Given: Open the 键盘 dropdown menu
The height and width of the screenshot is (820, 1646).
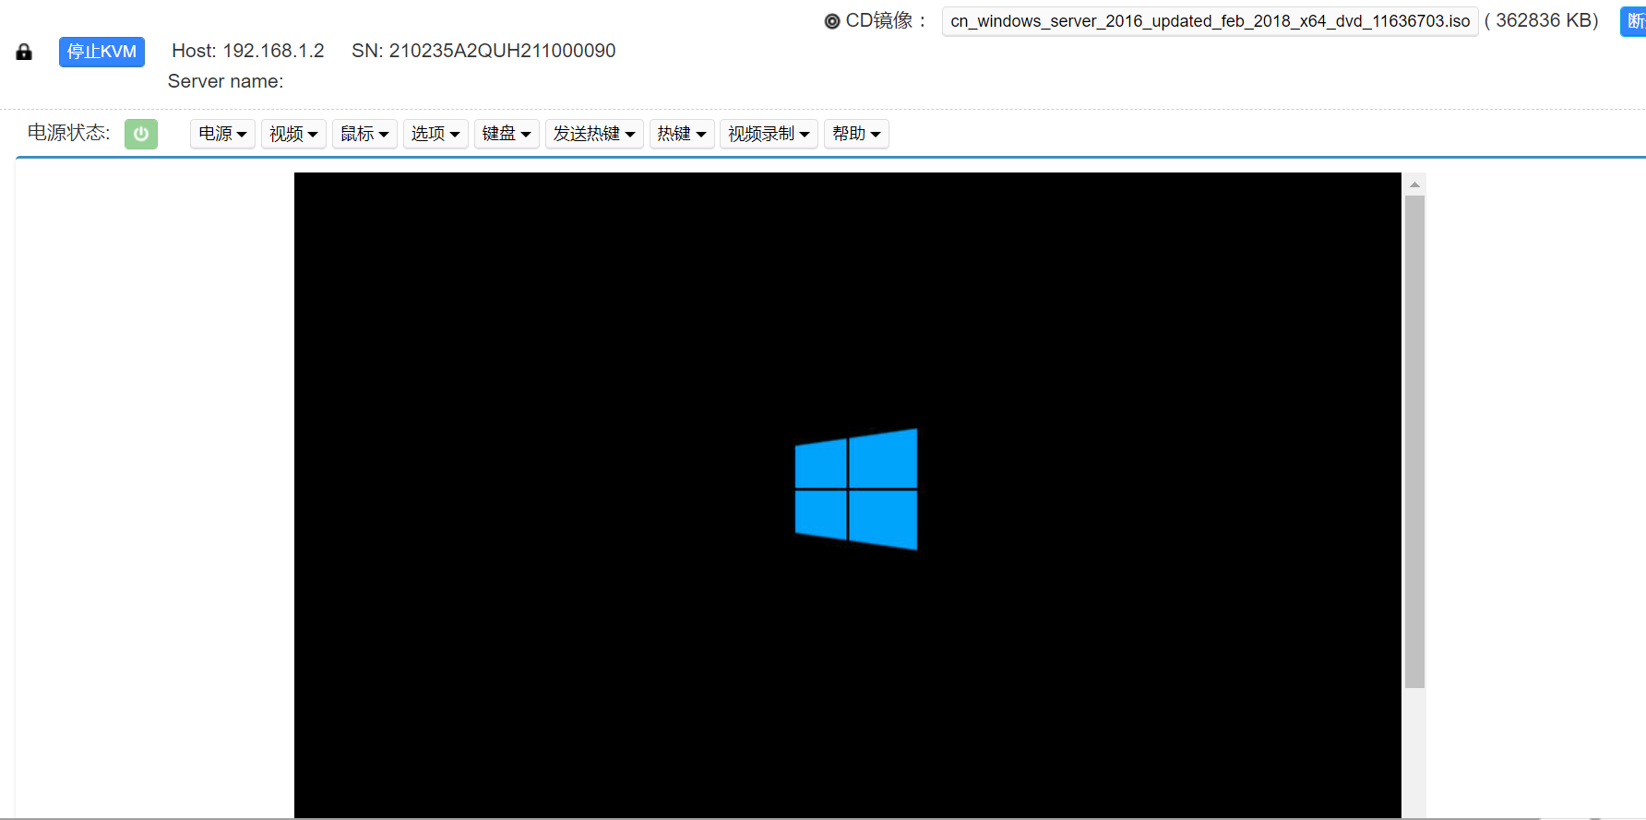Looking at the screenshot, I should pyautogui.click(x=507, y=134).
